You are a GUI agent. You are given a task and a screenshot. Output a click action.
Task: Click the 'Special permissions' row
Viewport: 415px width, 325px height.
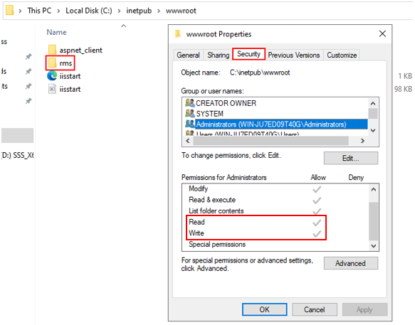tap(217, 245)
